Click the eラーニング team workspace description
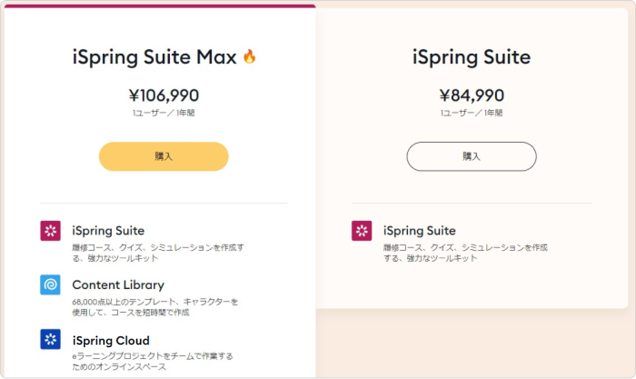 pyautogui.click(x=153, y=362)
